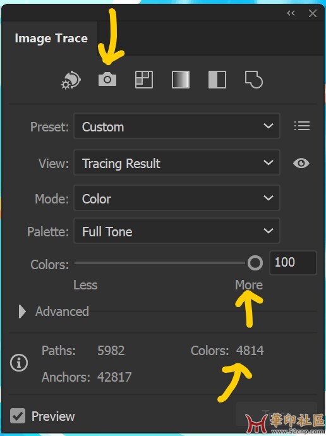Pick the Black and White preset icon
326x436 pixels.
217,80
